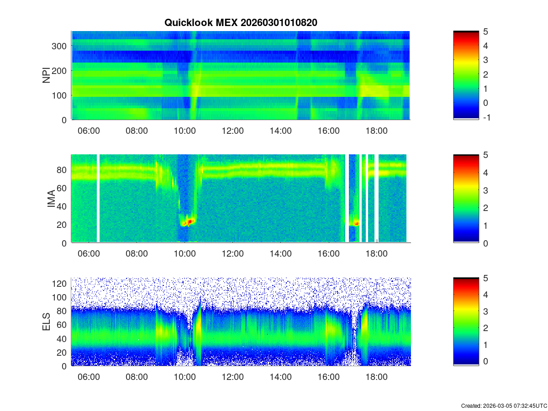Click the colorbar beside the NPI panel

click(x=466, y=75)
